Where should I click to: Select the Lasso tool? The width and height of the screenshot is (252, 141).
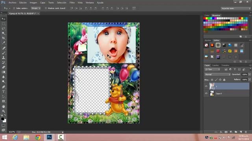[x=4, y=29]
